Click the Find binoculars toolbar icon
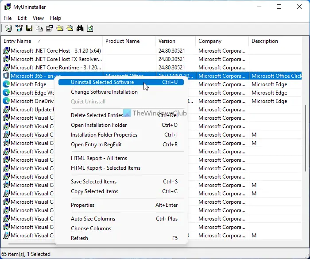 (80, 28)
